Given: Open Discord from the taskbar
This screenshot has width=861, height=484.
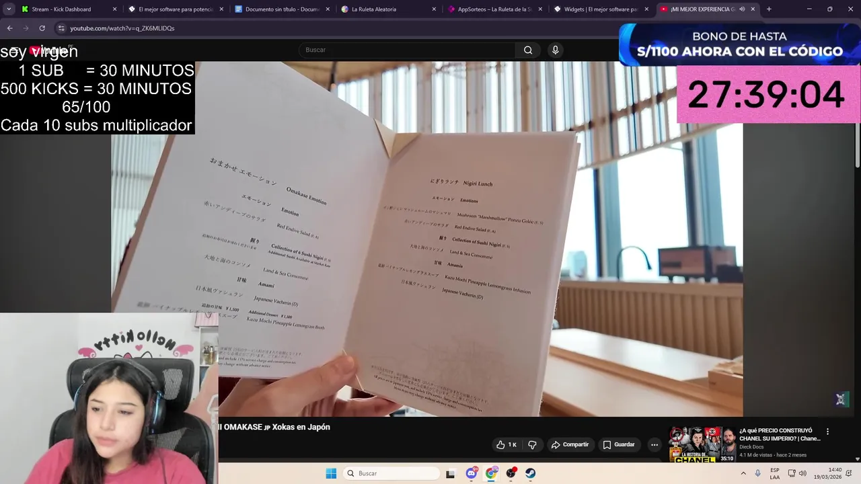Looking at the screenshot, I should pyautogui.click(x=471, y=473).
